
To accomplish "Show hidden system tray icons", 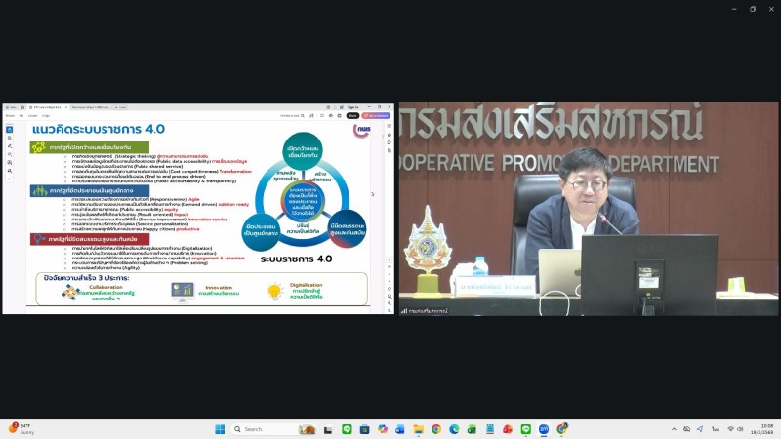I will pos(674,429).
